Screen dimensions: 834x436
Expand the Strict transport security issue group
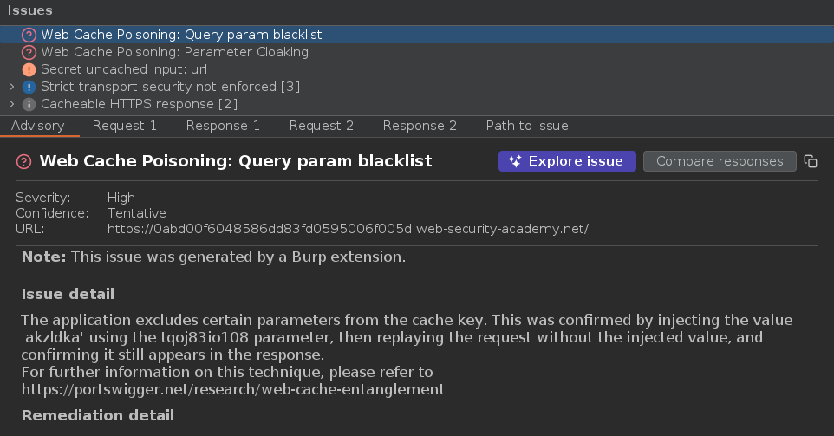(x=11, y=87)
